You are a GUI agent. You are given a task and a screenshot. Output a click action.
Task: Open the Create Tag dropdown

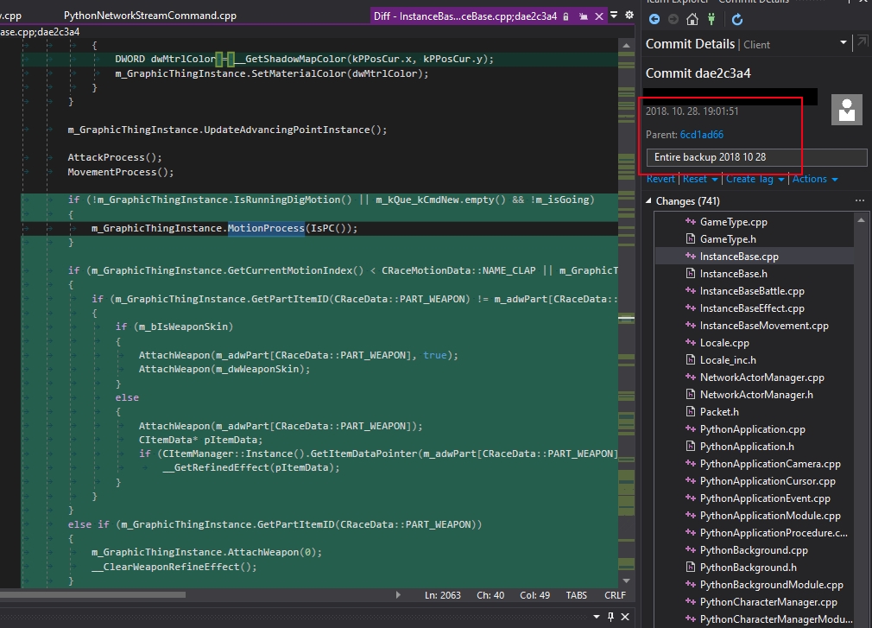click(x=755, y=179)
